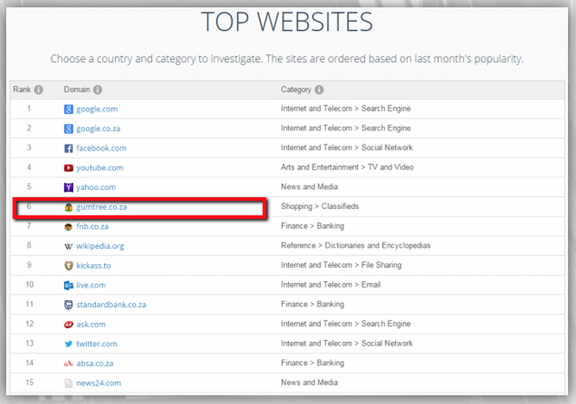576x404 pixels.
Task: Click the Twitter bird favicon
Action: pos(68,344)
